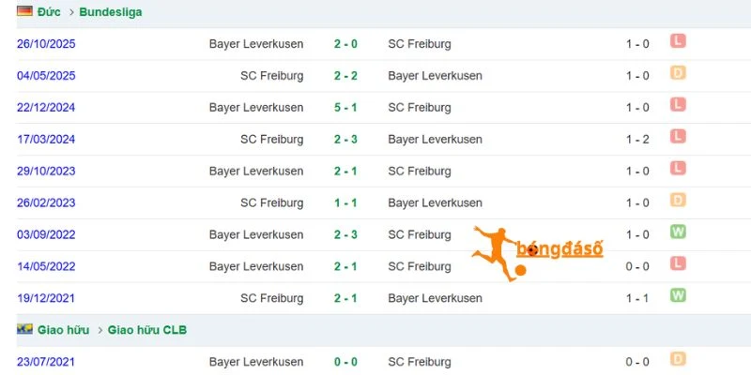Image resolution: width=751 pixels, height=375 pixels.
Task: Open the 0 - 0 friendly match score
Action: 345,362
